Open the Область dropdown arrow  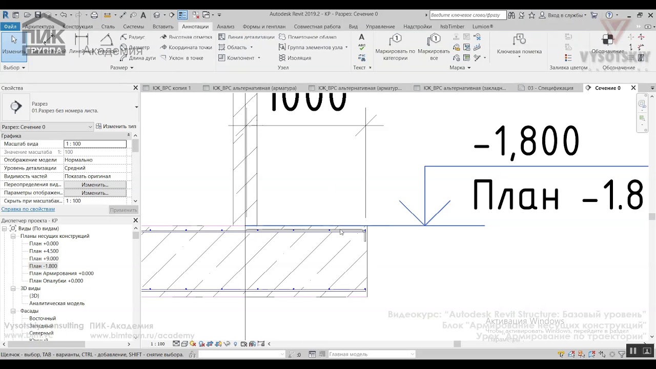pyautogui.click(x=251, y=47)
